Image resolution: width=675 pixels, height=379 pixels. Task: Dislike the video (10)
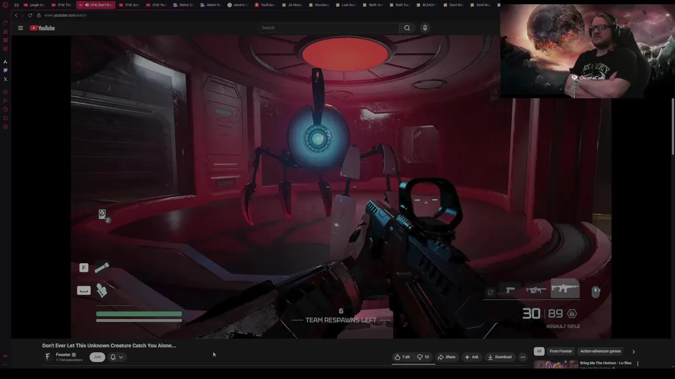(x=423, y=357)
